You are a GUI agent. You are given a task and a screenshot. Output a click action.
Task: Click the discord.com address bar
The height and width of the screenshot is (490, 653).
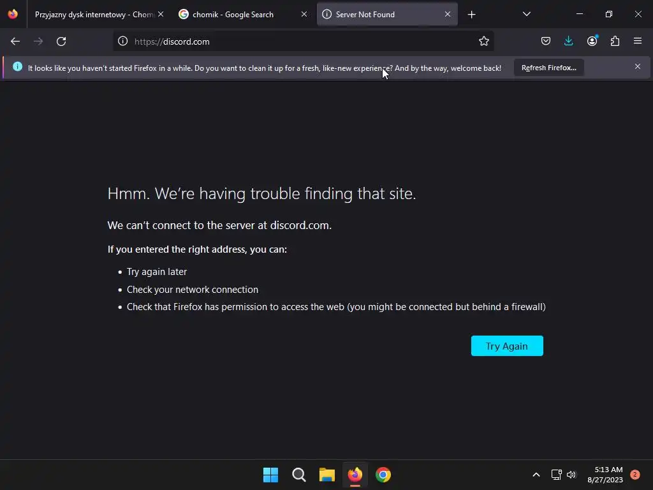click(x=303, y=41)
